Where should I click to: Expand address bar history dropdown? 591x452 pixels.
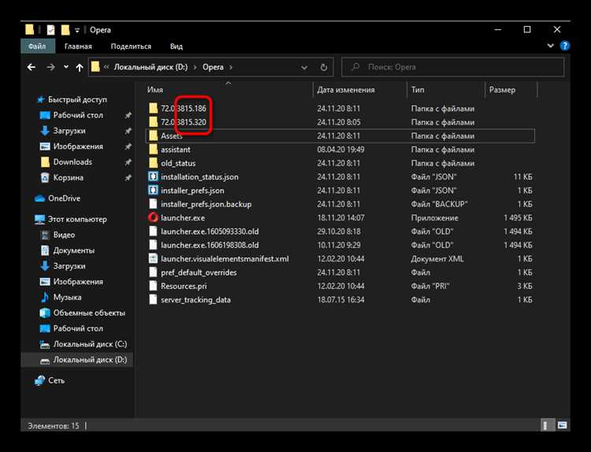304,68
